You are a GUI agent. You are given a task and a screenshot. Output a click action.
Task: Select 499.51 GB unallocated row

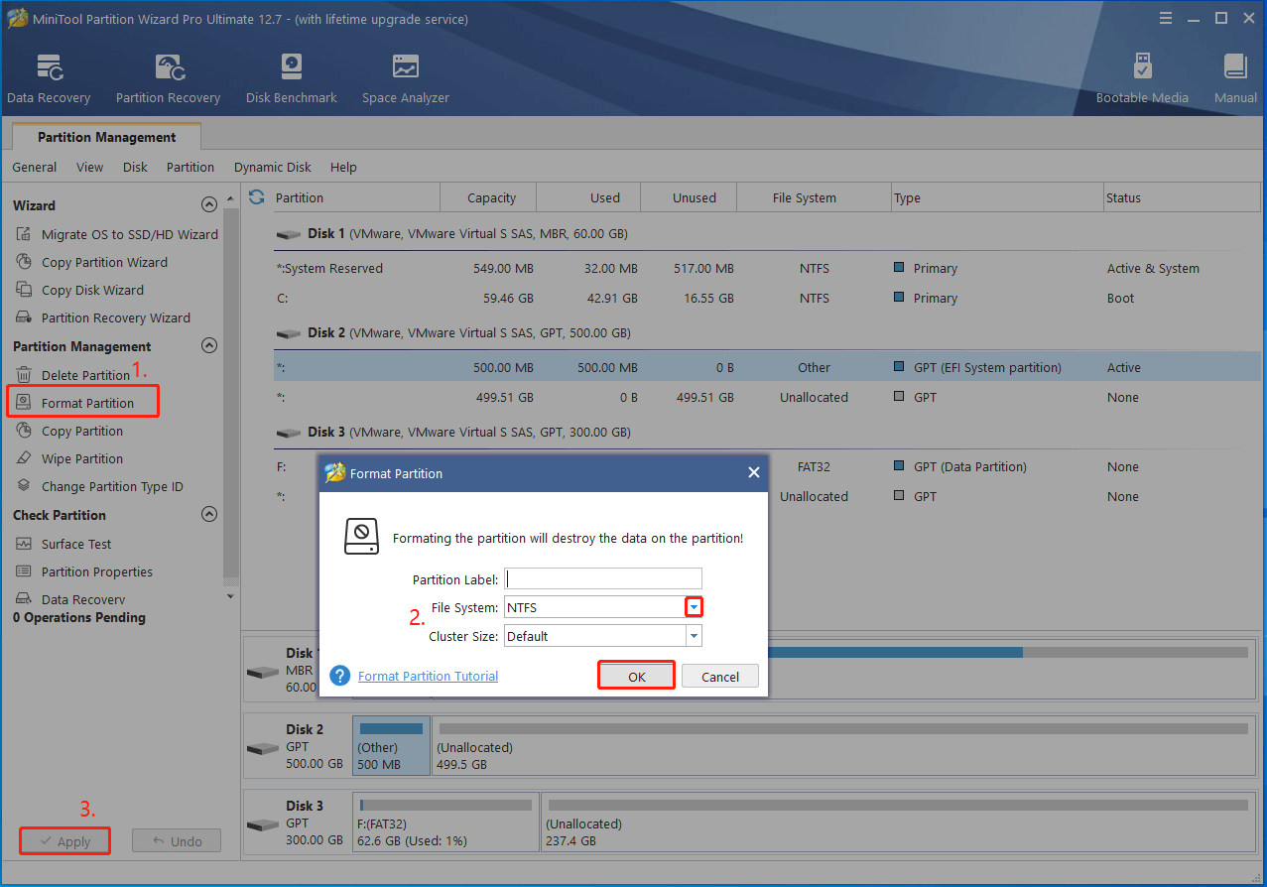(x=767, y=397)
